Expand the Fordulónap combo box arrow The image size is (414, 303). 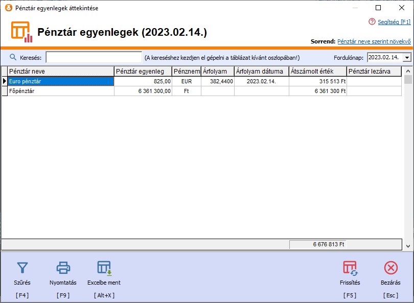coord(407,57)
